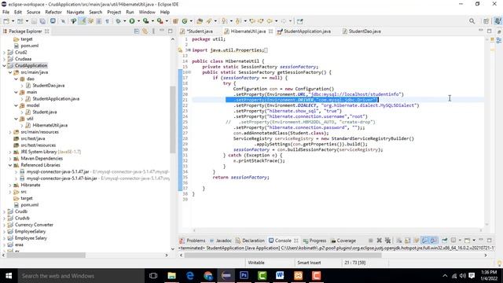Switch to StudentApplication.java editor tab

307,31
